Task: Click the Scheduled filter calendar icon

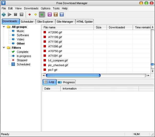Action: tap(13, 64)
